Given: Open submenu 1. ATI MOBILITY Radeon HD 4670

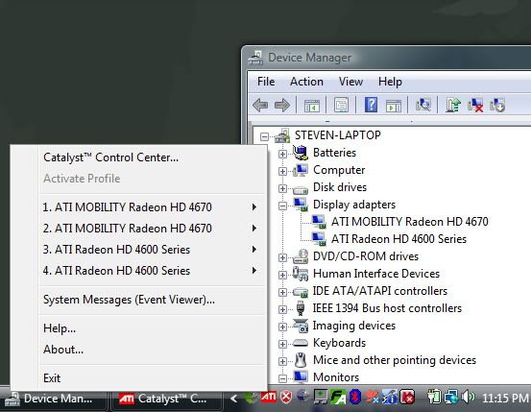Looking at the screenshot, I should 152,207.
